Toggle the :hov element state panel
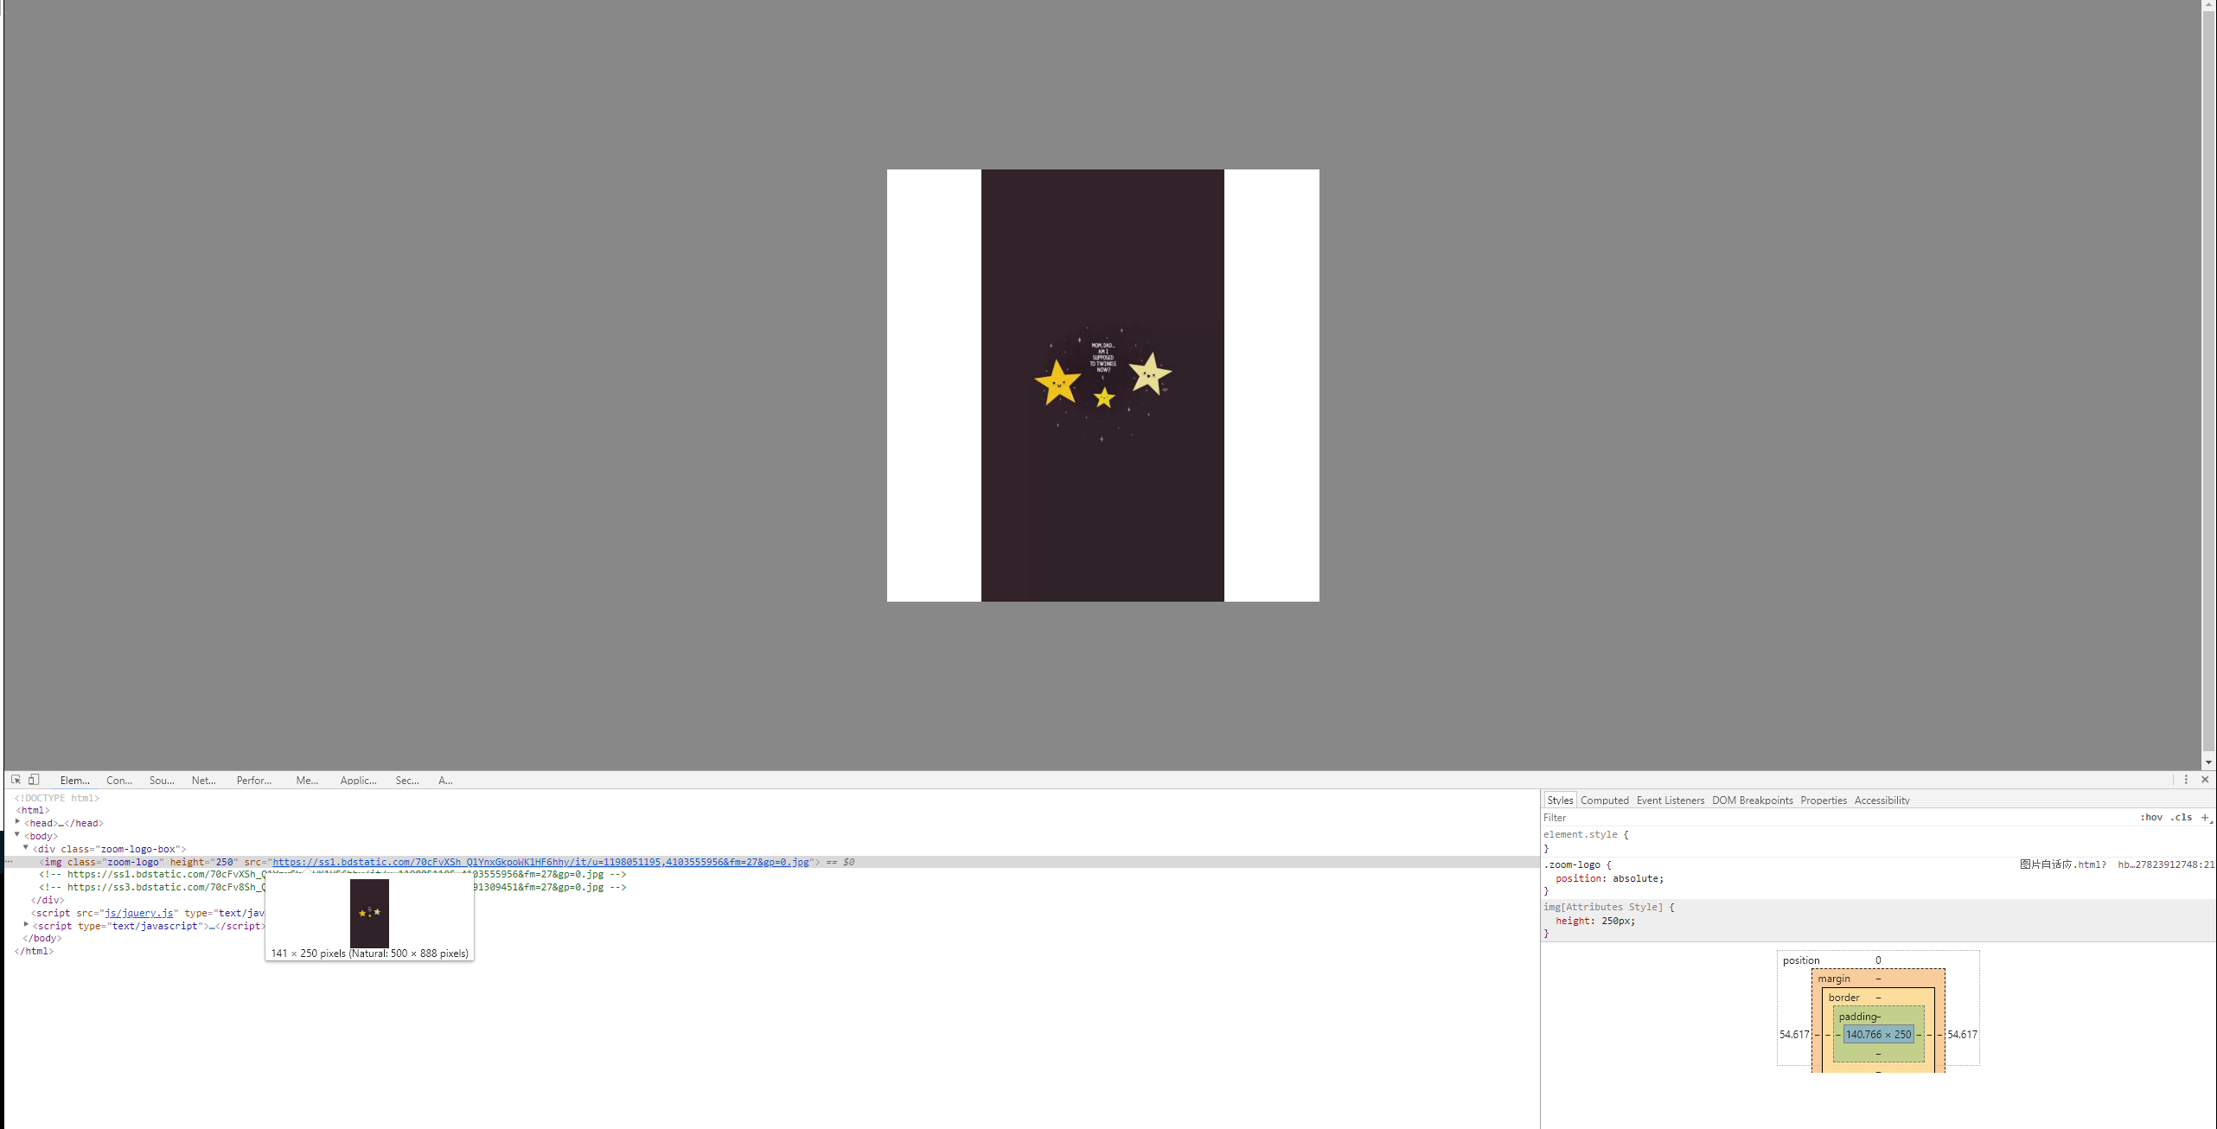 click(2151, 817)
